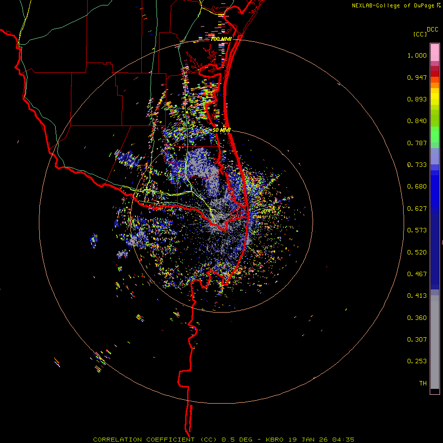Click the 0.520 scale value
Image resolution: width=443 pixels, height=443 pixels.
pos(417,253)
